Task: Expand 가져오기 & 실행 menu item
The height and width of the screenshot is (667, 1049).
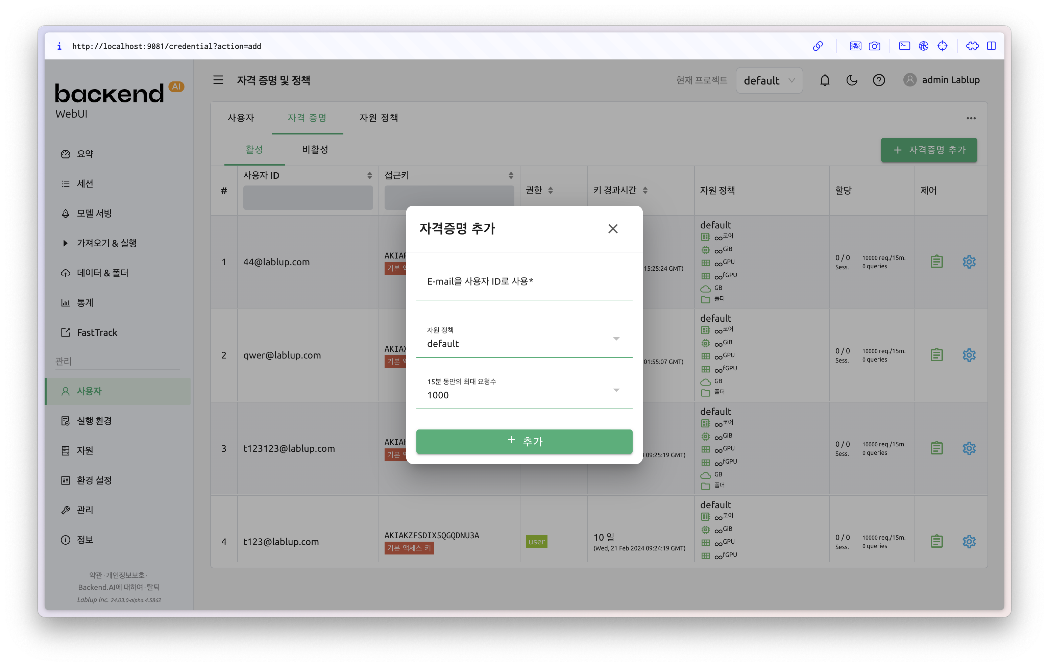Action: (x=107, y=243)
